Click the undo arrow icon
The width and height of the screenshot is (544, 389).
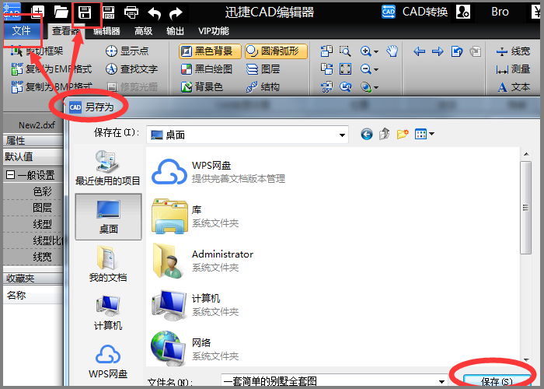(154, 13)
